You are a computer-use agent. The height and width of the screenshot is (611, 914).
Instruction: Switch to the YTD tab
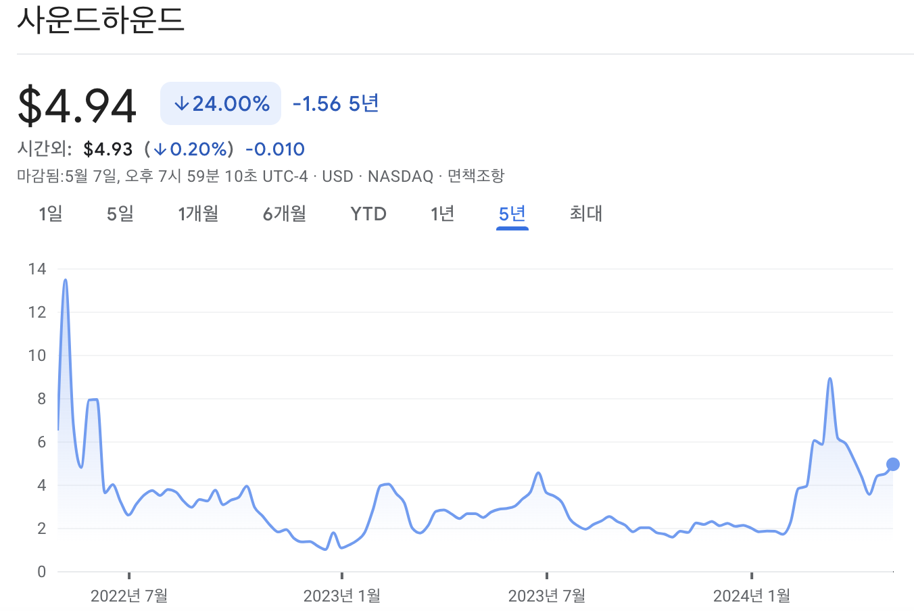(368, 214)
